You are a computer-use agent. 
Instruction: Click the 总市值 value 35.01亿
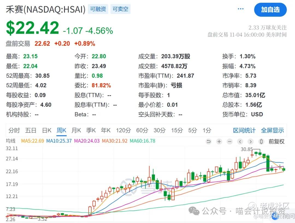[x=255, y=95]
